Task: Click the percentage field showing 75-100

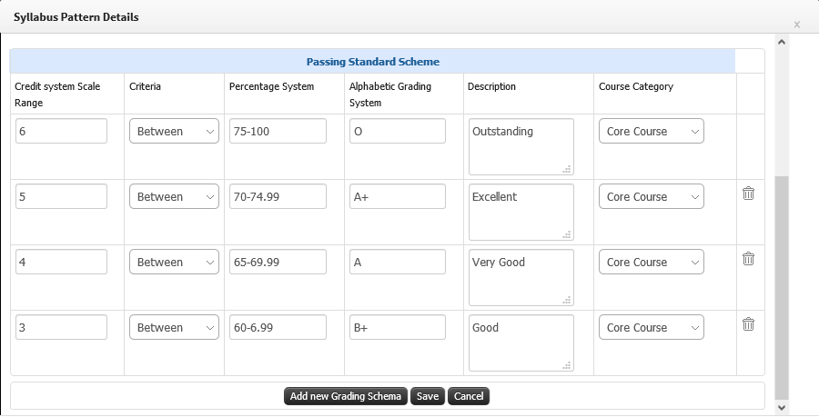Action: 278,131
